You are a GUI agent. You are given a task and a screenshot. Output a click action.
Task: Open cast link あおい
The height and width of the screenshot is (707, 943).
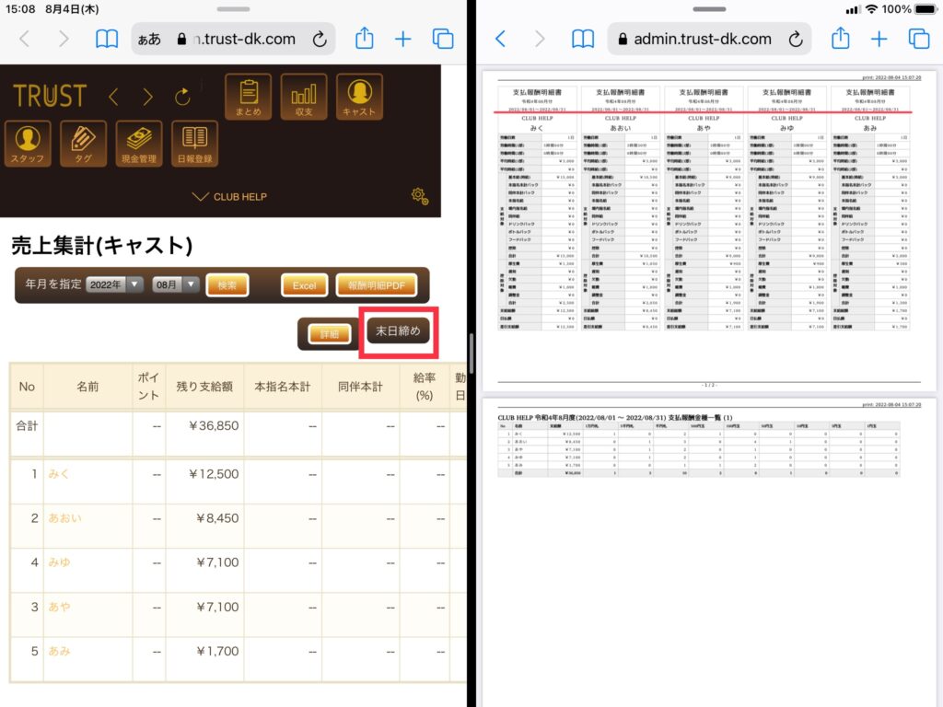click(65, 518)
